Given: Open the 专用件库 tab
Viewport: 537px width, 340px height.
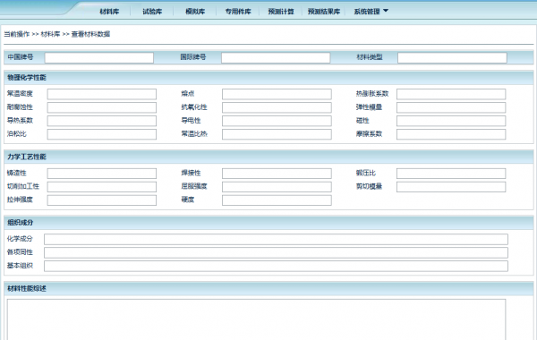Looking at the screenshot, I should tap(238, 12).
